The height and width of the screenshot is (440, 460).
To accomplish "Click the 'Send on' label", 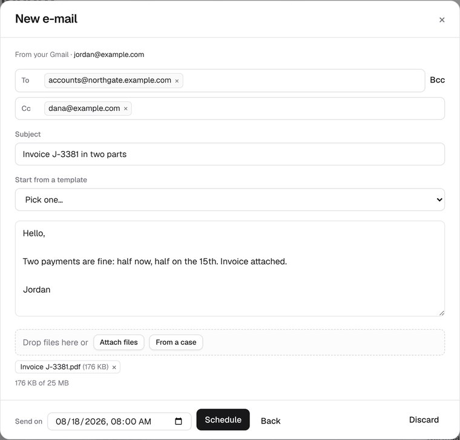I will pos(28,421).
